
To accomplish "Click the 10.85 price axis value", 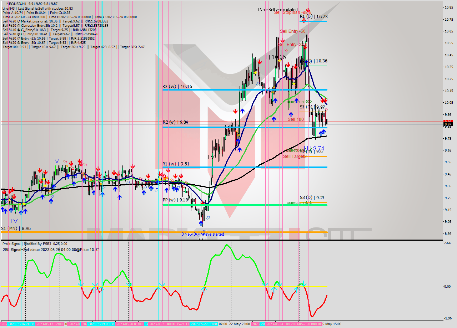I will [x=449, y=7].
